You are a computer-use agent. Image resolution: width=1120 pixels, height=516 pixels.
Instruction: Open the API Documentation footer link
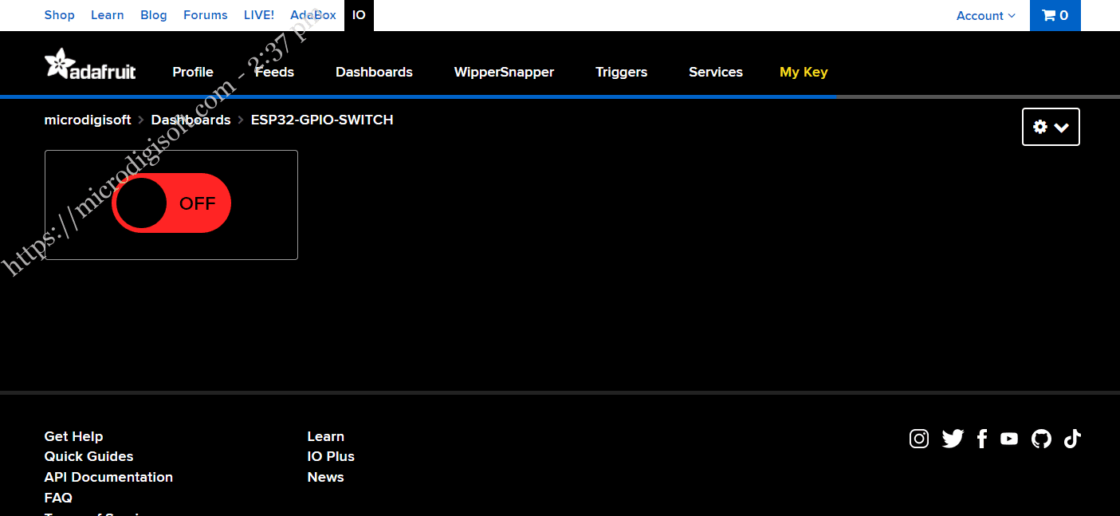108,477
